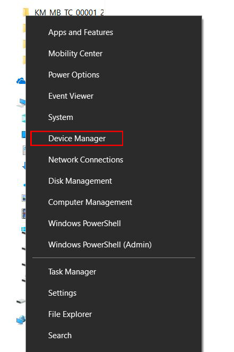Select Power Options
The height and width of the screenshot is (352, 234).
click(74, 75)
